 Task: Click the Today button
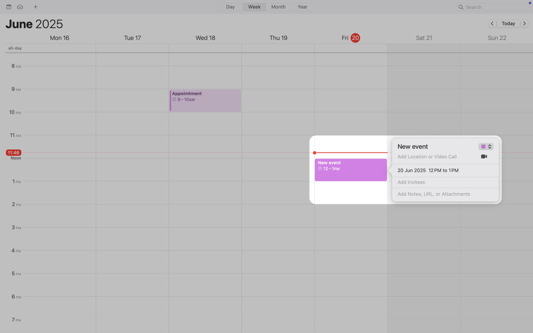(508, 24)
